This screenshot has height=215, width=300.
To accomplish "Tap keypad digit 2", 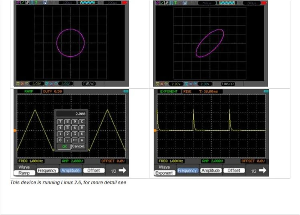I will point(67,134).
